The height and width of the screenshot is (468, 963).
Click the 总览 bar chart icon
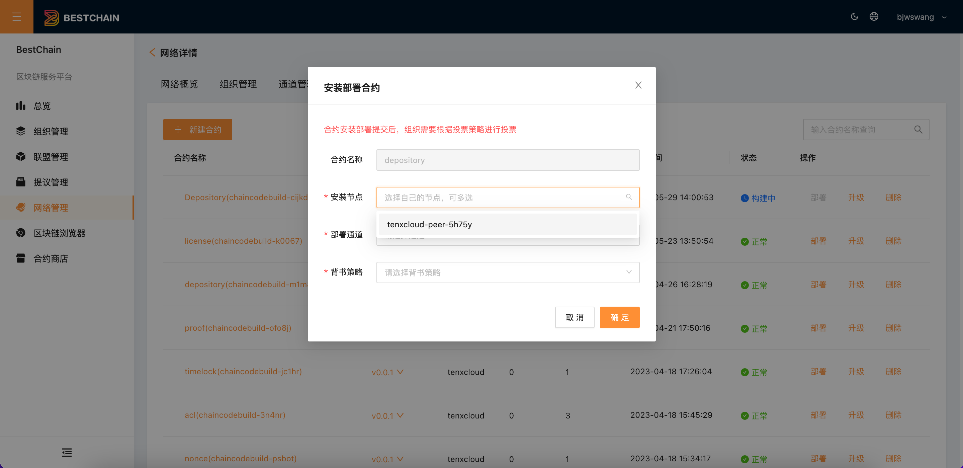[x=20, y=106]
